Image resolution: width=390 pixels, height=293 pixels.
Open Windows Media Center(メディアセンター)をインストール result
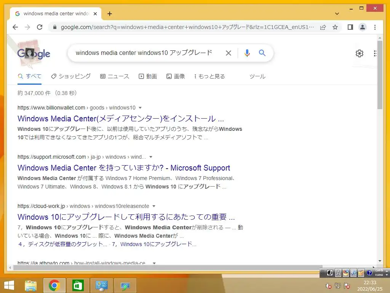(x=121, y=119)
